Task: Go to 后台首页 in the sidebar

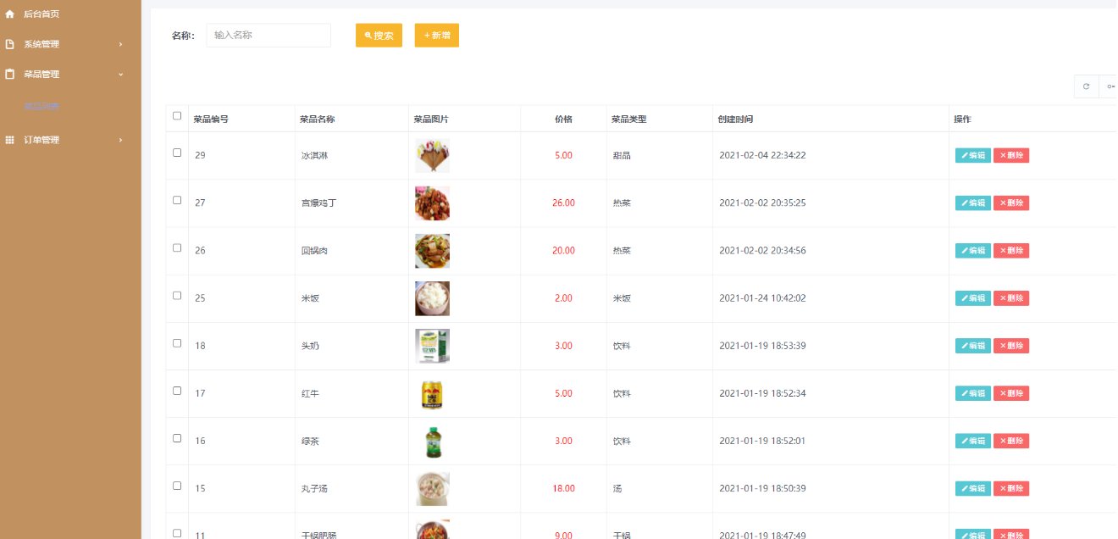Action: pos(42,14)
